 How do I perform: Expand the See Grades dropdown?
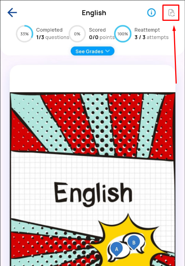[x=92, y=51]
